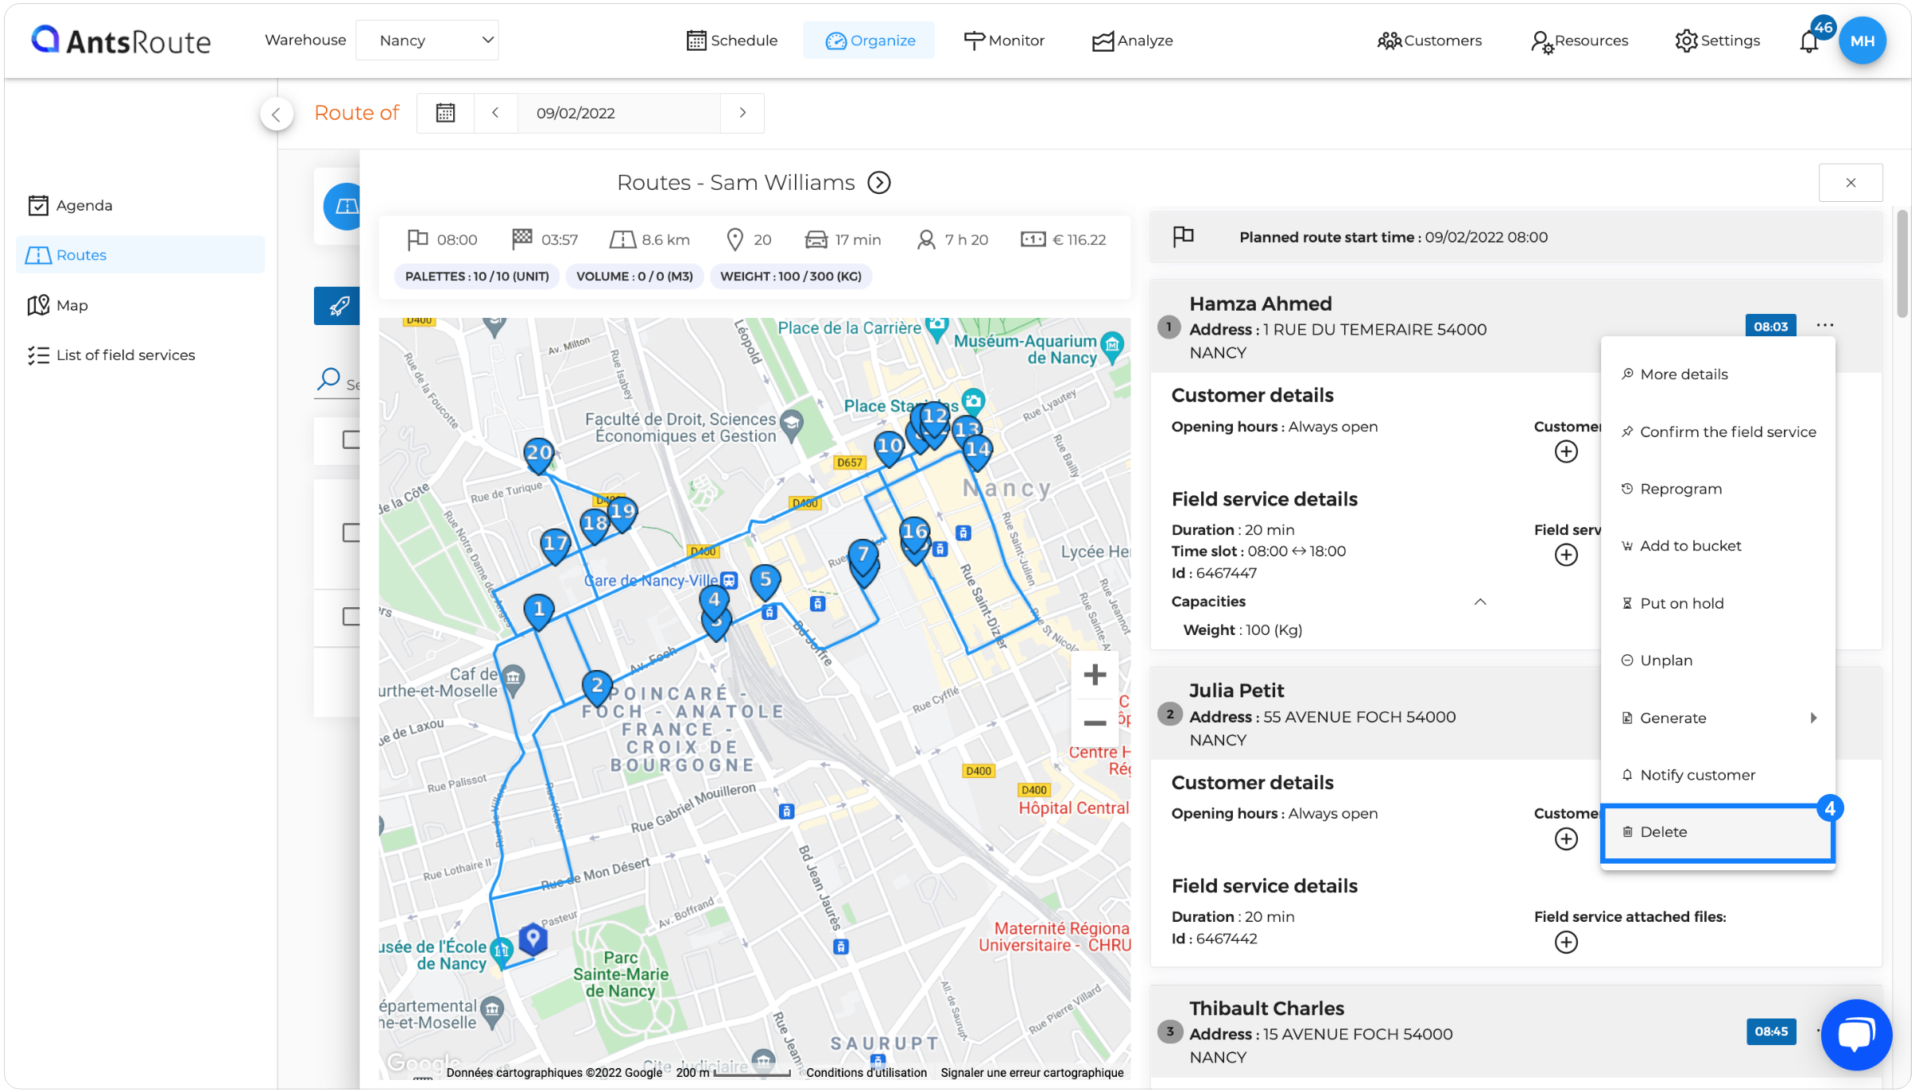Open the Conditions d'utilisation link
Viewport: 1915px width, 1092px height.
point(866,1072)
